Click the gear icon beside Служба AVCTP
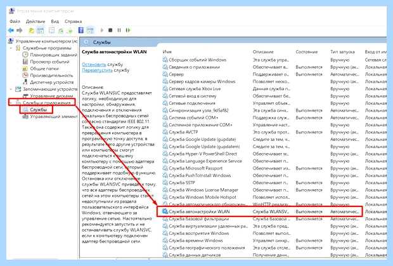The height and width of the screenshot is (266, 393). [165, 132]
